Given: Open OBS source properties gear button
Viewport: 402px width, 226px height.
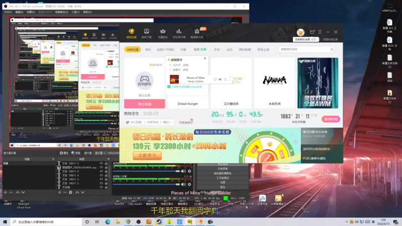Looking at the screenshot, I should pyautogui.click(x=64, y=153).
